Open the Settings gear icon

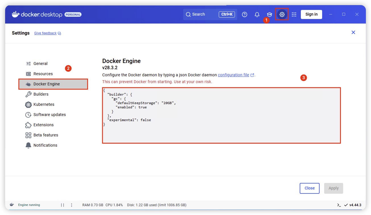coord(282,14)
